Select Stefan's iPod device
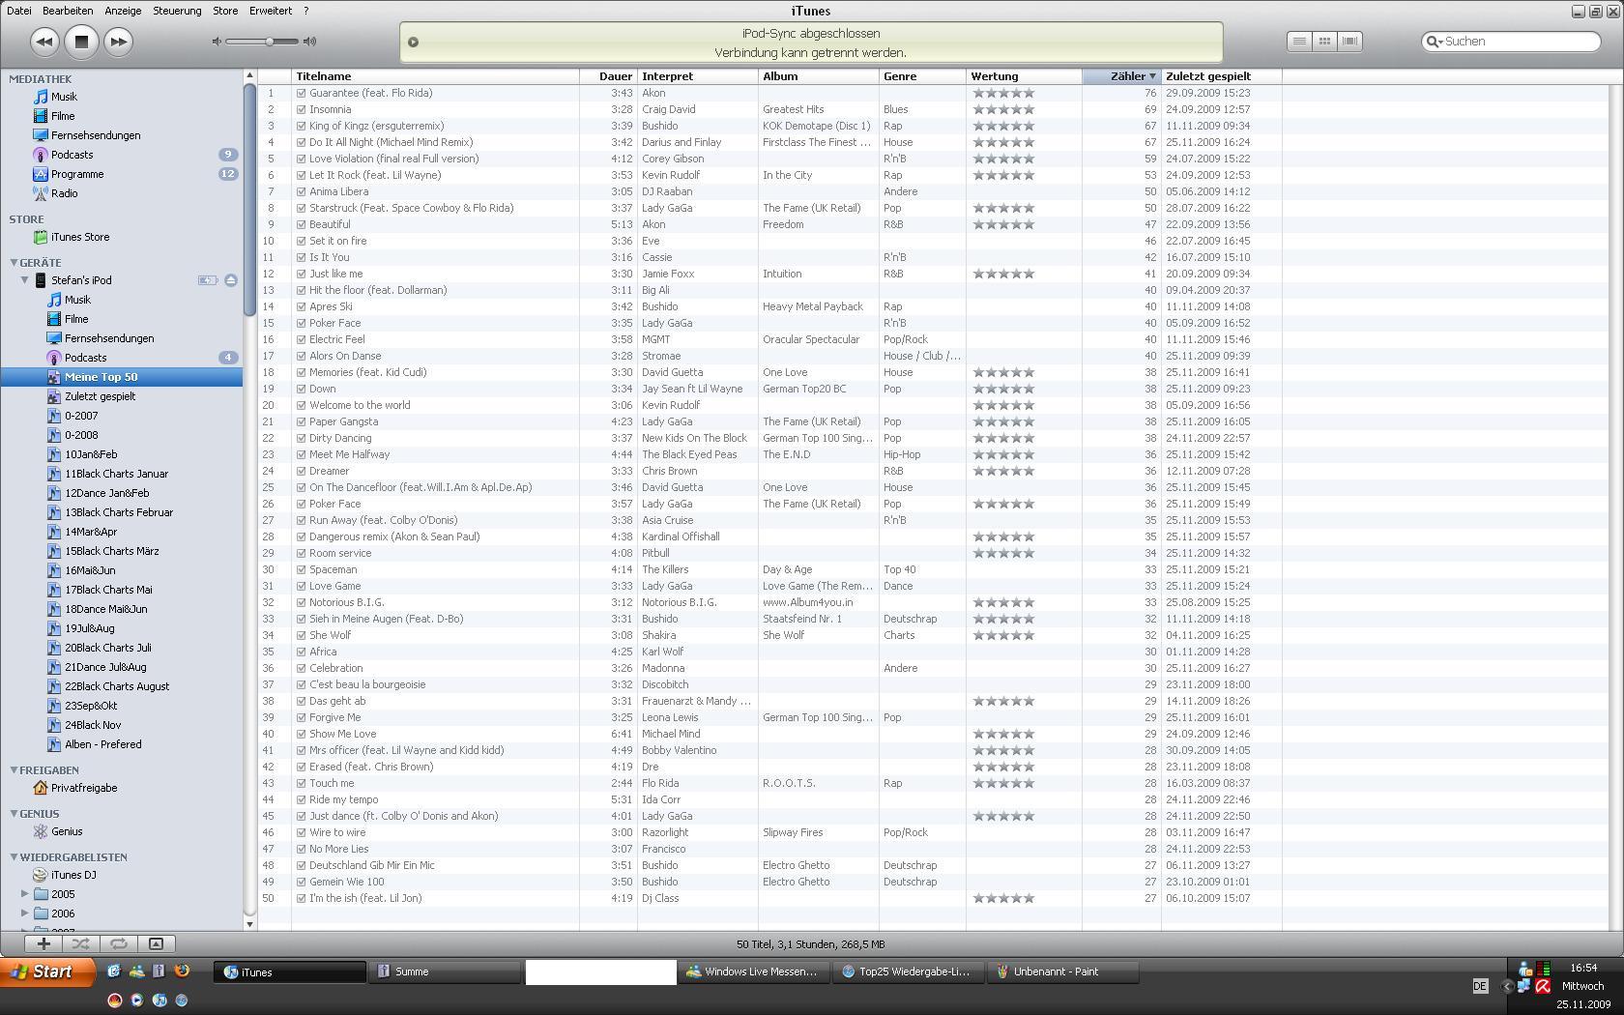 [81, 280]
